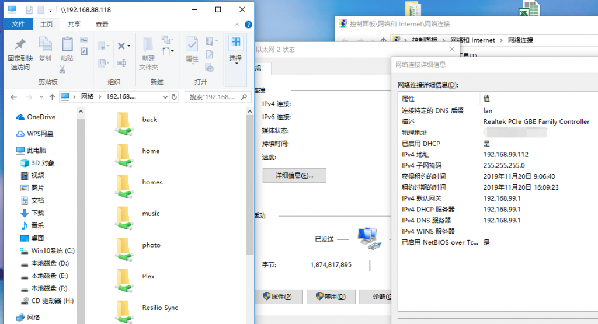Select OneDrive in the navigation pane
598x324 pixels.
pyautogui.click(x=36, y=117)
